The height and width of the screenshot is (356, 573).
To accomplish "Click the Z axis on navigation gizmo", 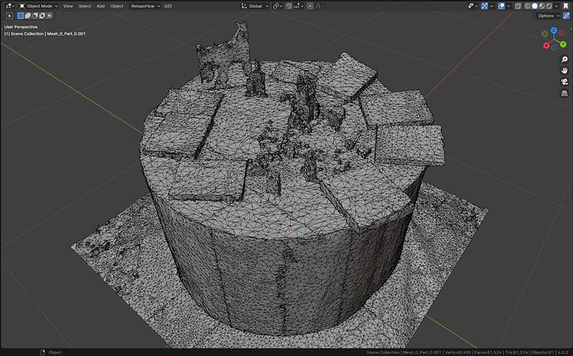I will pyautogui.click(x=554, y=31).
